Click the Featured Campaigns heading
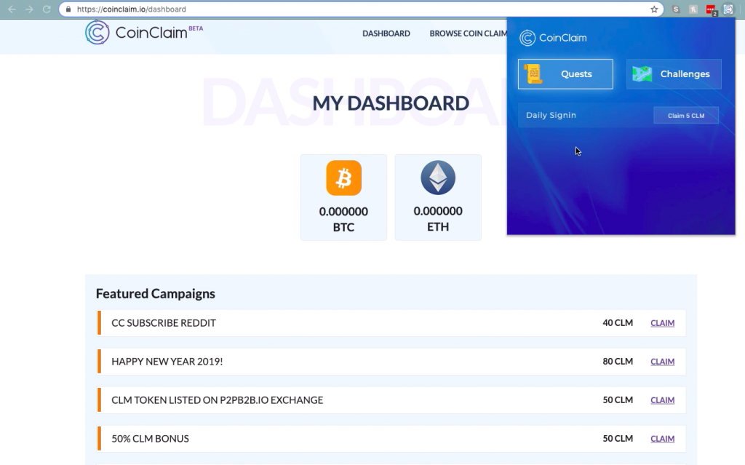Image resolution: width=745 pixels, height=465 pixels. click(x=156, y=293)
